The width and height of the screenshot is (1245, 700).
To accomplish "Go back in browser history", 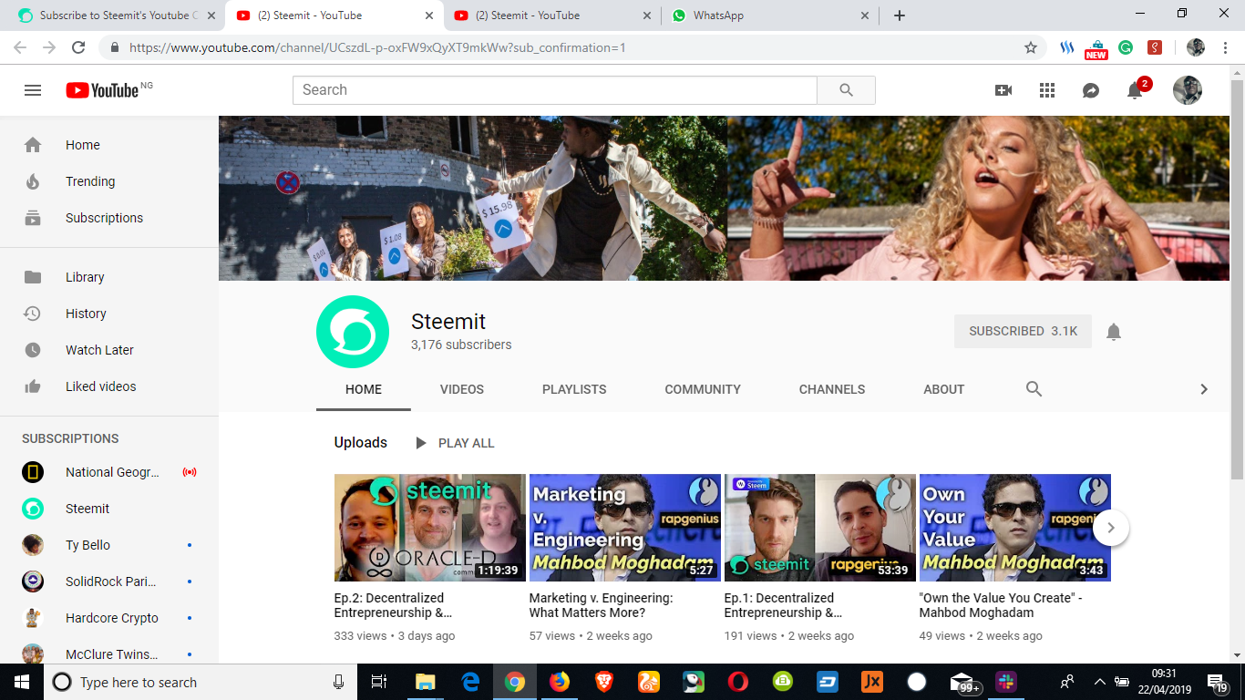I will [20, 47].
